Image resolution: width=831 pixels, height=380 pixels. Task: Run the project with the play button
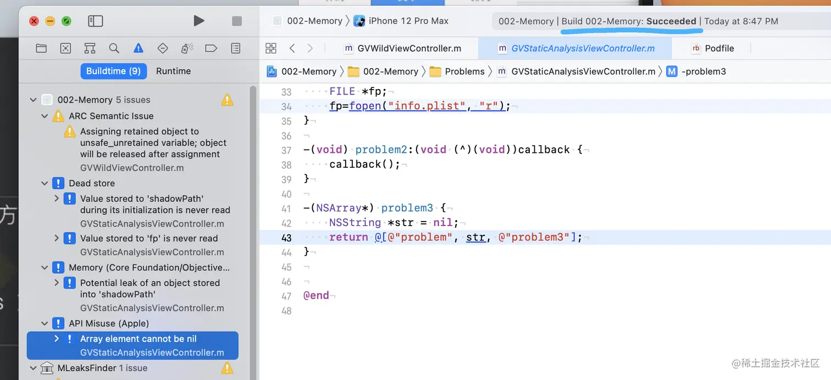199,21
